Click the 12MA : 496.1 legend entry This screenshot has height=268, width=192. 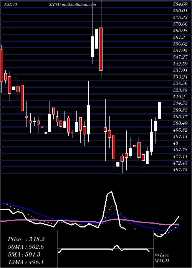pyautogui.click(x=26, y=262)
